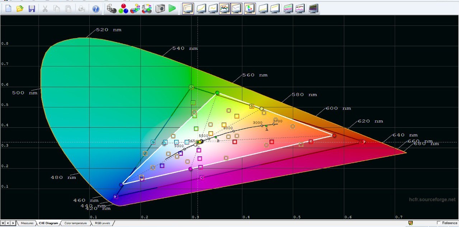Switch to the Measures tab

[27, 223]
